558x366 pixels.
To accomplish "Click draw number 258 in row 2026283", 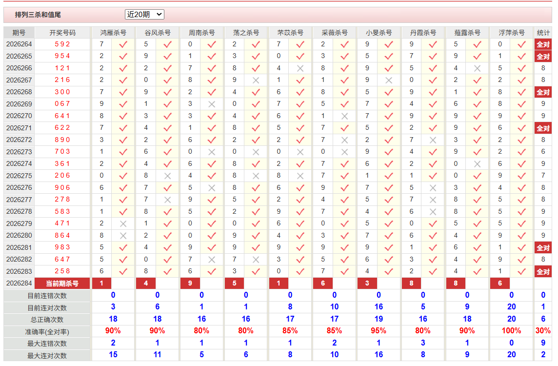I will 62,271.
